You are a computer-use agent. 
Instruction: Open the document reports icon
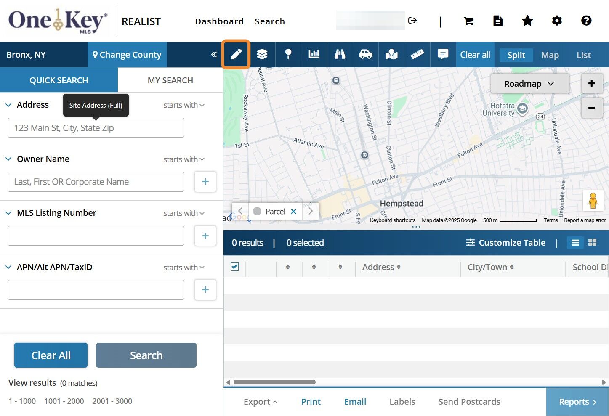pos(498,21)
